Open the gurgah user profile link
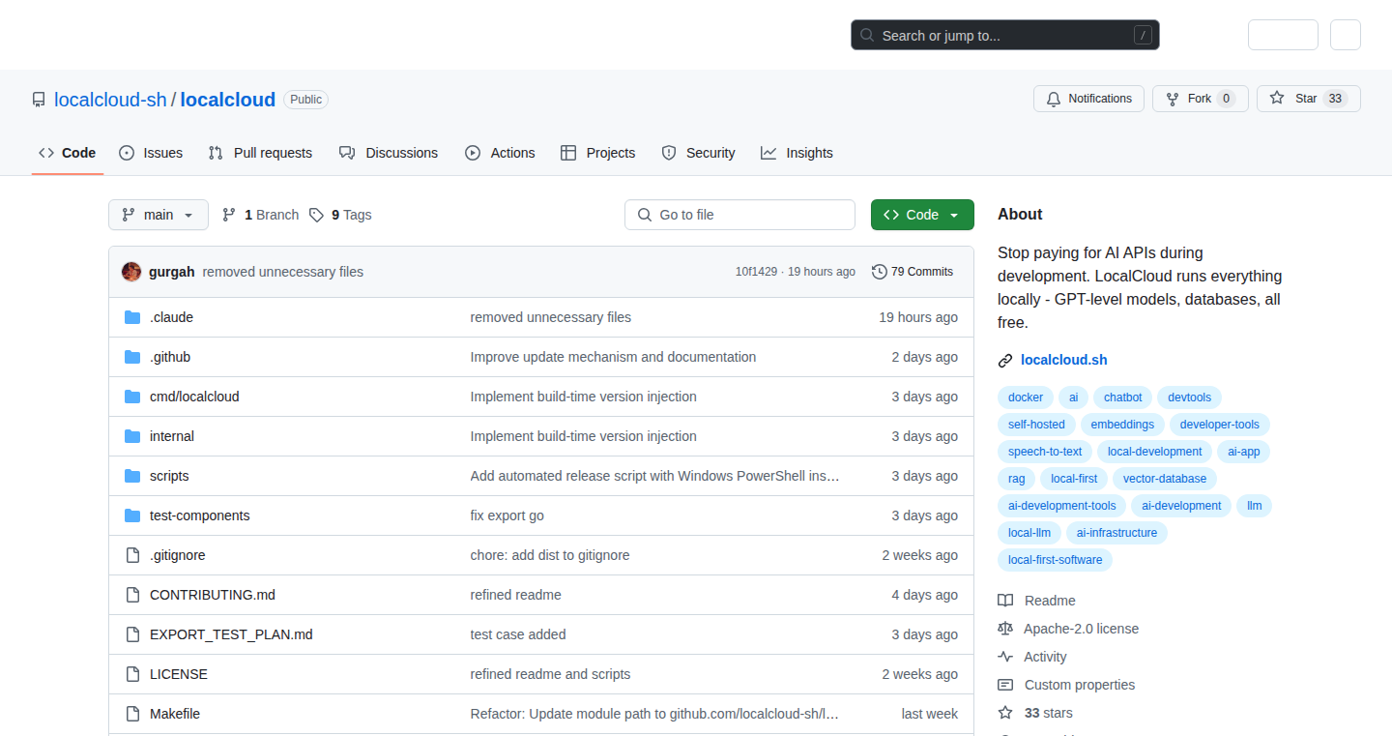1392x736 pixels. 172,272
